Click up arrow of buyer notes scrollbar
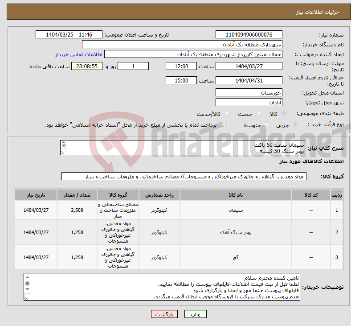This screenshot has width=351, height=326. [x=27, y=277]
